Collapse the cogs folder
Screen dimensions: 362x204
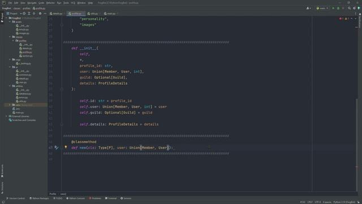coord(10,59)
